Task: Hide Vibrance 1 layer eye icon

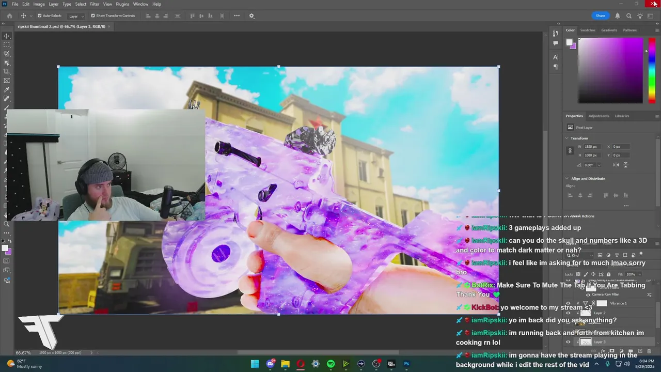Action: 568,303
